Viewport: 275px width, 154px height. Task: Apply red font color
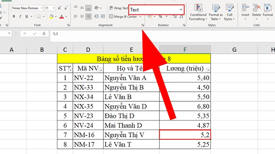pyautogui.click(x=62, y=16)
